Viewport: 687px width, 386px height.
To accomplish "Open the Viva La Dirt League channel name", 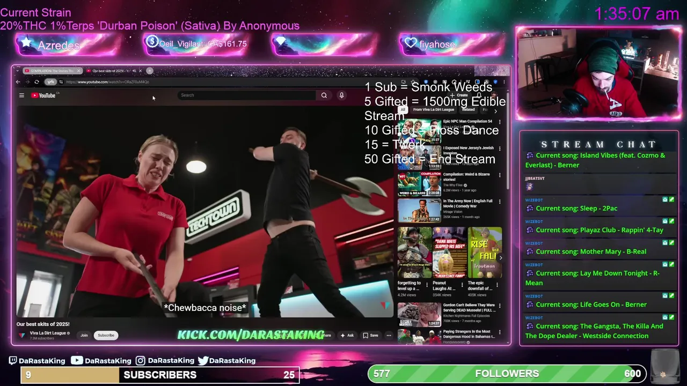I will 48,333.
